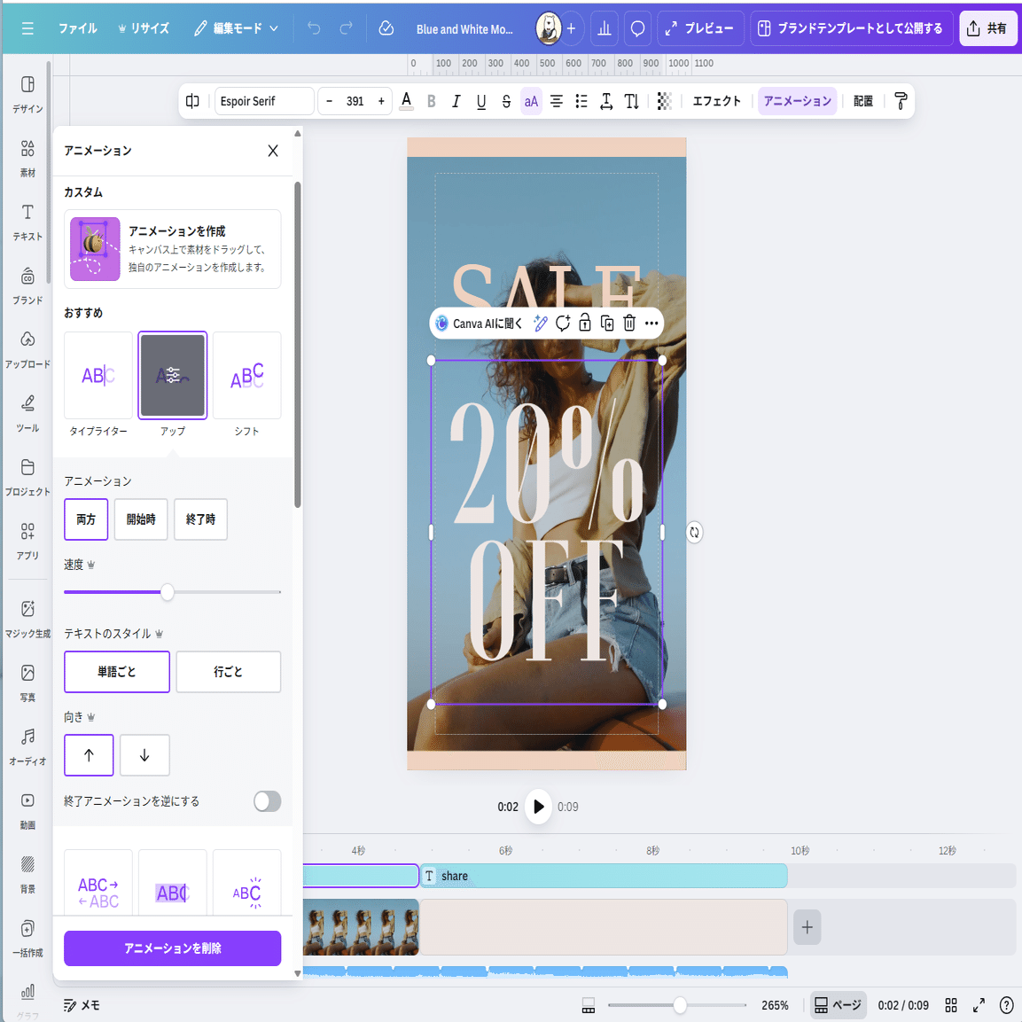This screenshot has height=1022, width=1022.
Task: Open the 背景 backgrounds panel
Action: pyautogui.click(x=27, y=875)
